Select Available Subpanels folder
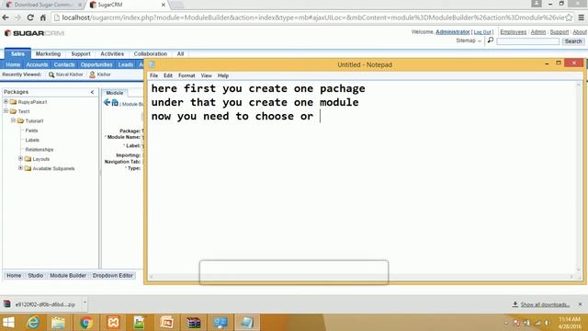The image size is (588, 331). click(x=53, y=168)
